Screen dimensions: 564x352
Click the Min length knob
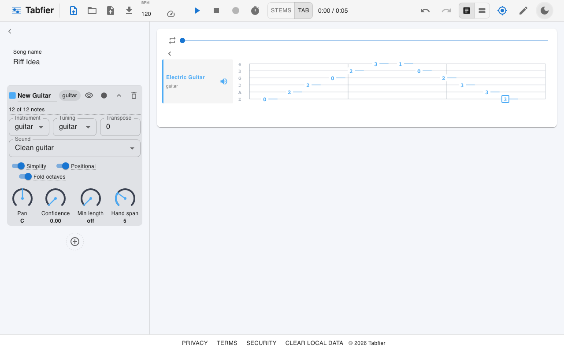coord(91,198)
